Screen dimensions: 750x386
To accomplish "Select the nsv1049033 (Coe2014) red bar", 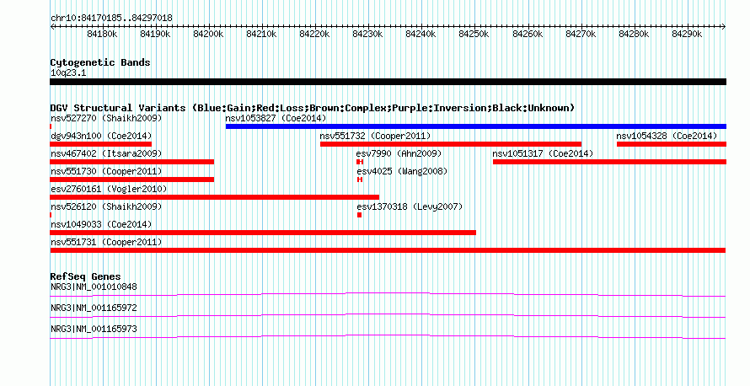I will (263, 233).
